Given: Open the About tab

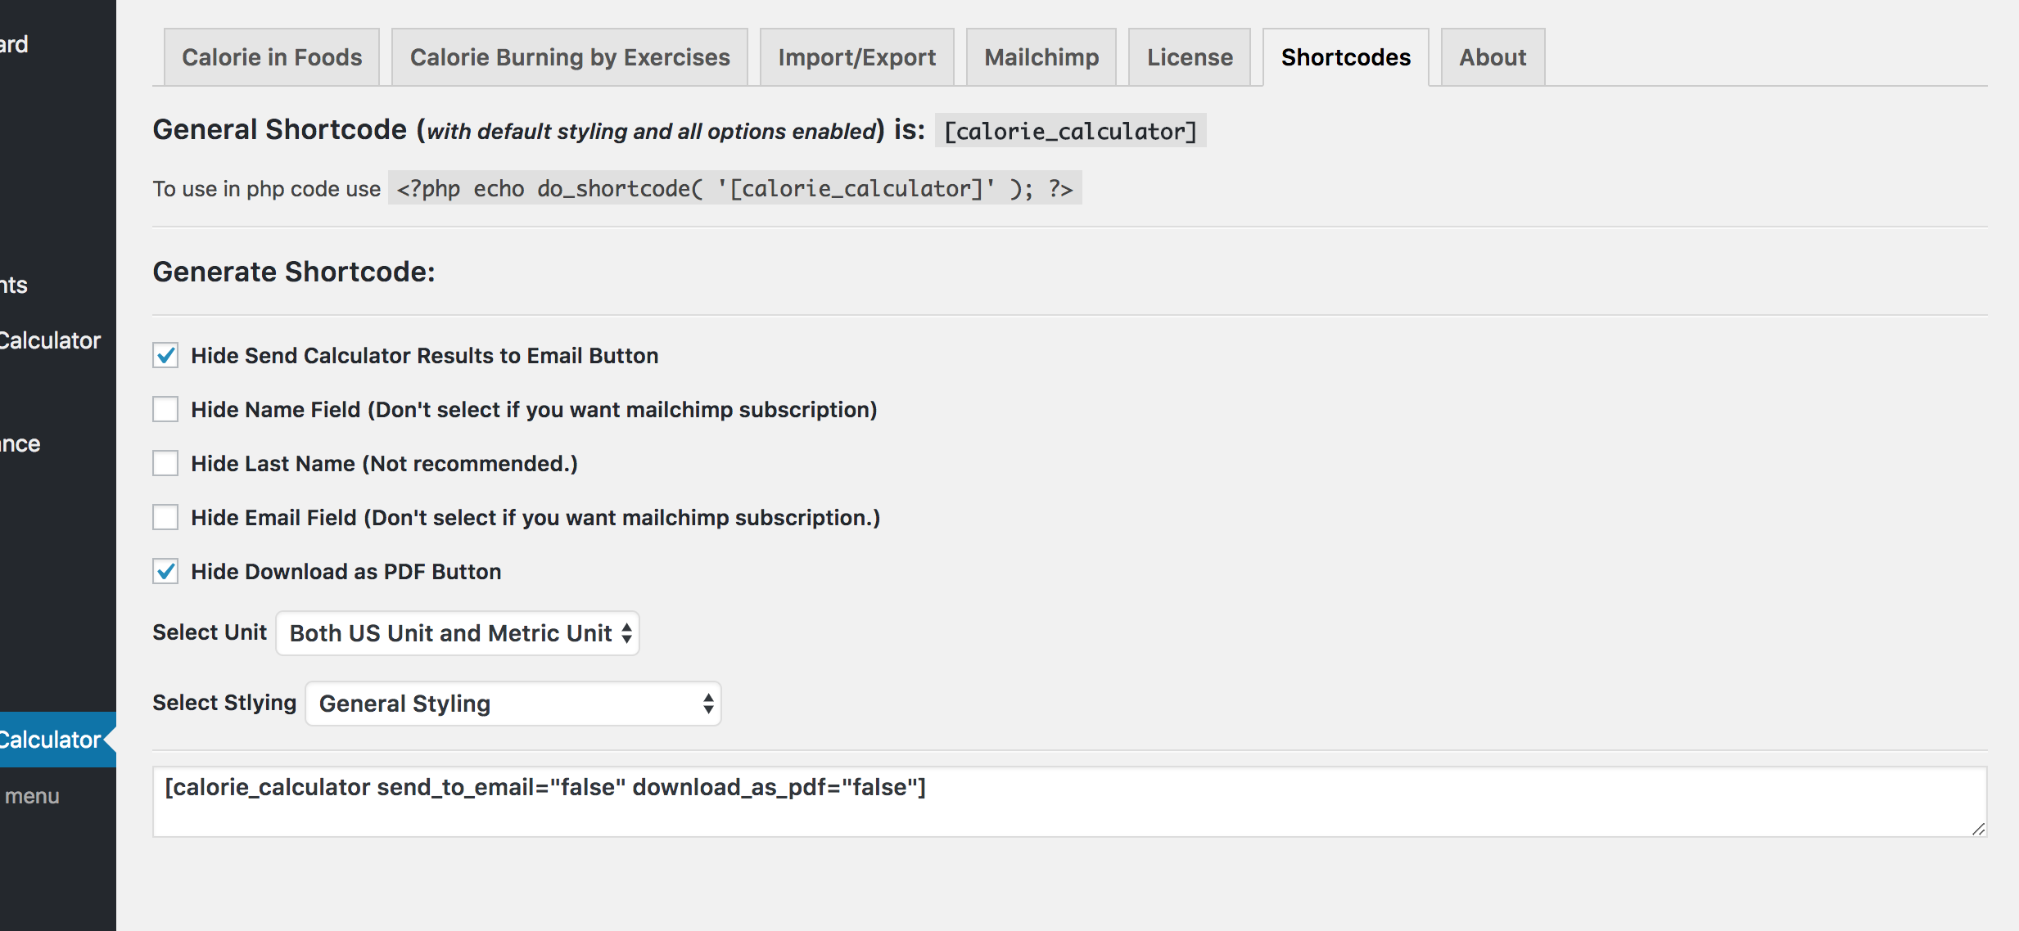Looking at the screenshot, I should [1493, 57].
